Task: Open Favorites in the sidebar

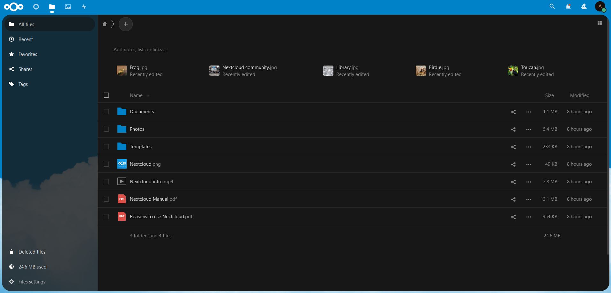Action: click(50, 54)
